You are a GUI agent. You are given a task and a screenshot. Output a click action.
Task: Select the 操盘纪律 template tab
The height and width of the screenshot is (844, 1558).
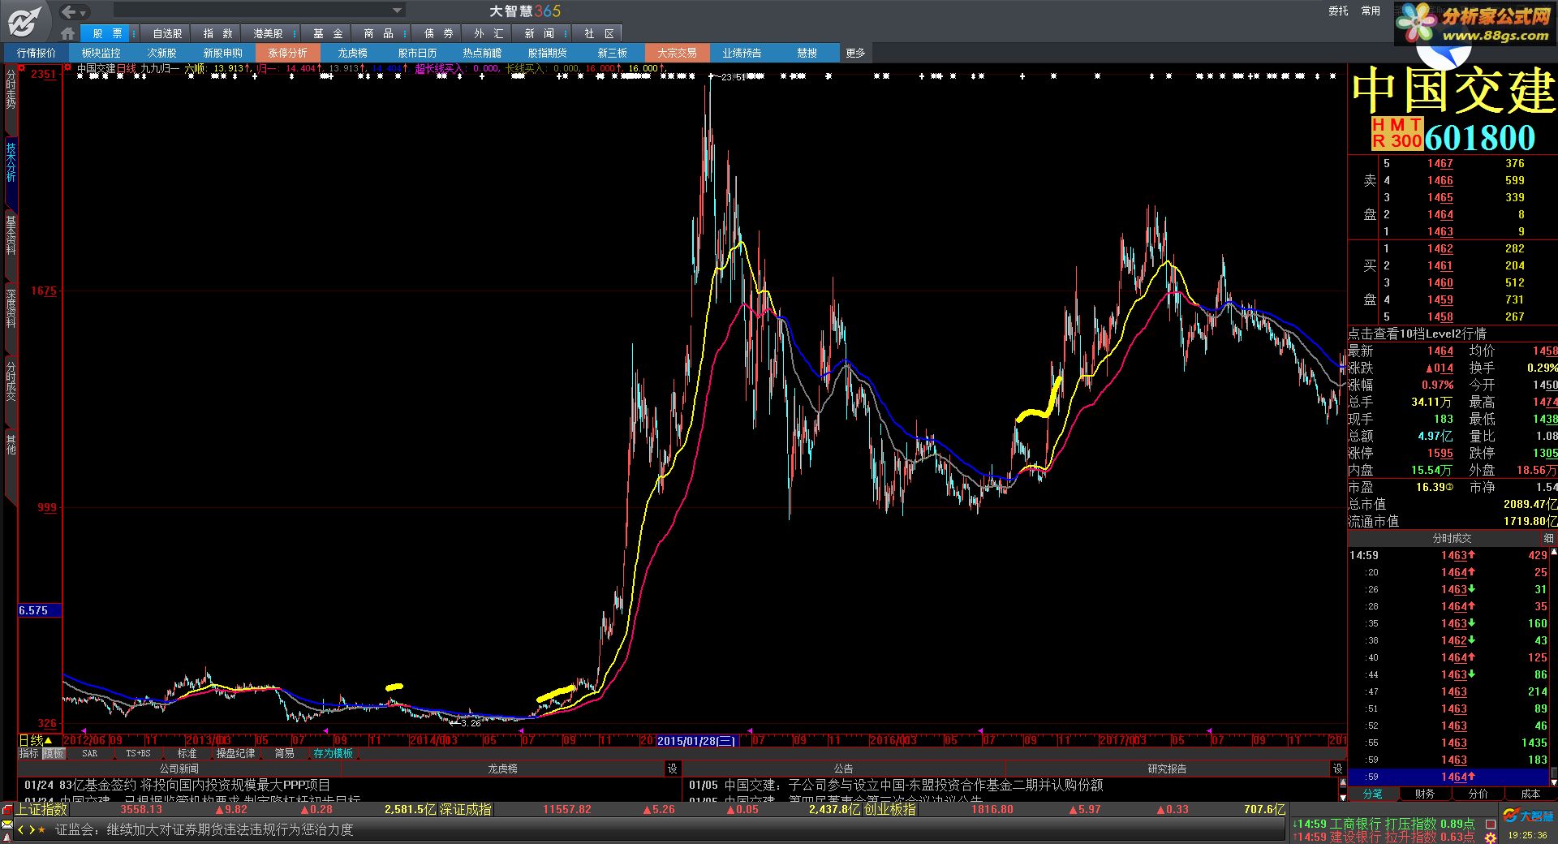pyautogui.click(x=235, y=753)
